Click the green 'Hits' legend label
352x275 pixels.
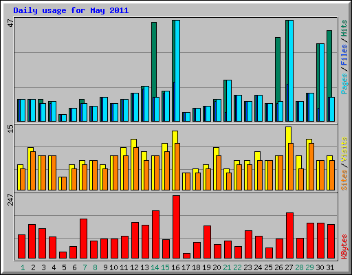344,28
